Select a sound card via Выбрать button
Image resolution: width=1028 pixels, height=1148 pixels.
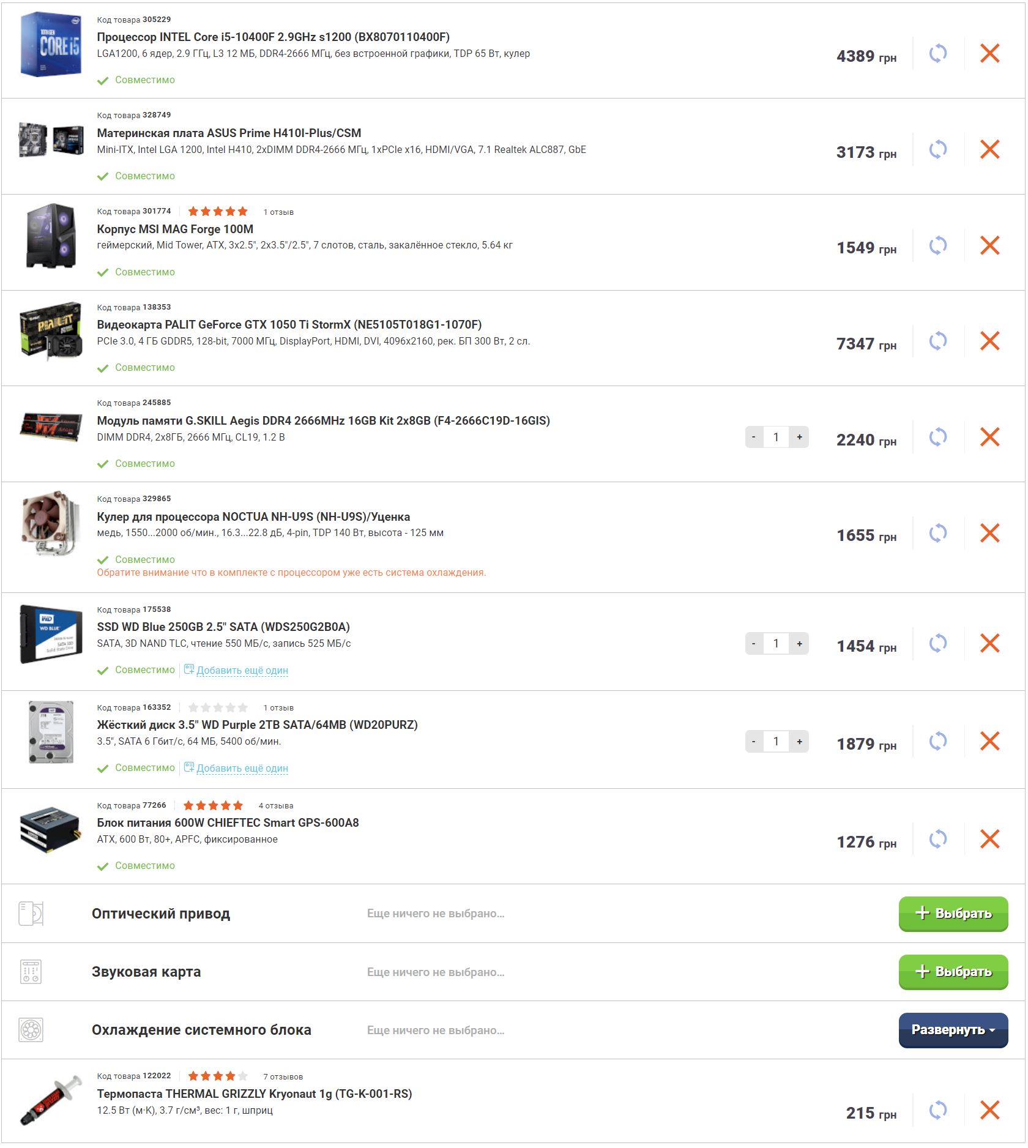[x=953, y=972]
